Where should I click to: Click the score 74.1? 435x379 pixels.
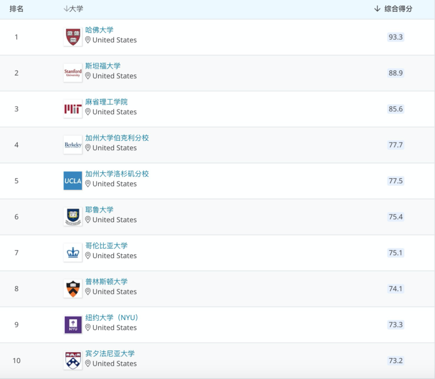click(395, 288)
